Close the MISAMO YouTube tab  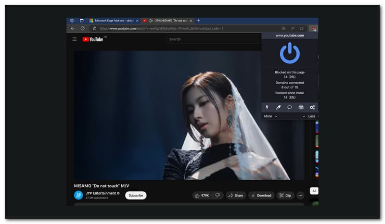pyautogui.click(x=191, y=21)
